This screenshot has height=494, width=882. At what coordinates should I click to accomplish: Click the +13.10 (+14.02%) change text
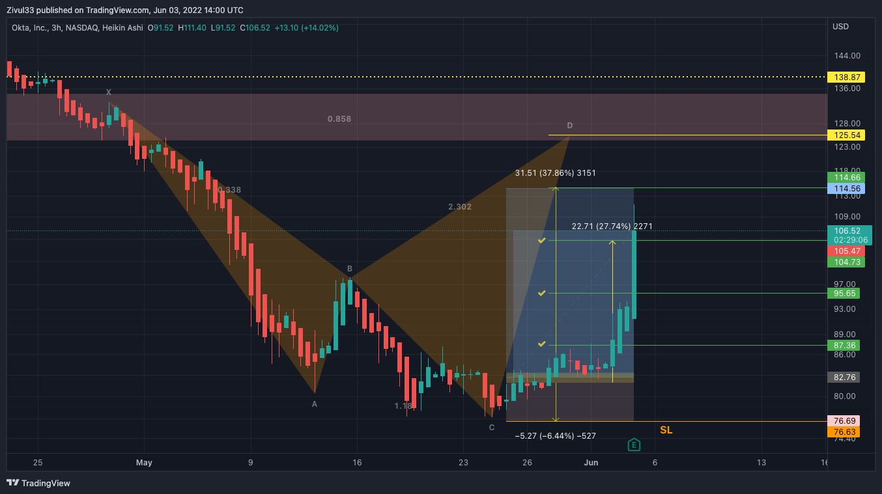coord(307,28)
